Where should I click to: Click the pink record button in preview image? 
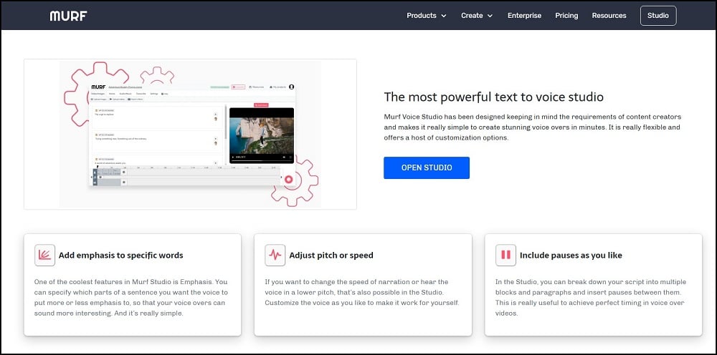pos(288,180)
